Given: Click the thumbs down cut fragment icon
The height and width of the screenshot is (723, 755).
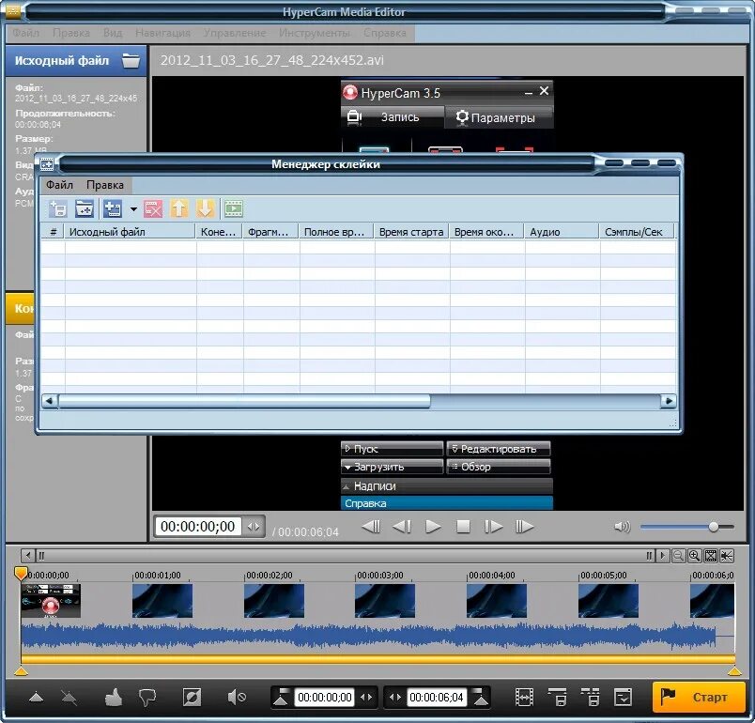Looking at the screenshot, I should [x=146, y=698].
